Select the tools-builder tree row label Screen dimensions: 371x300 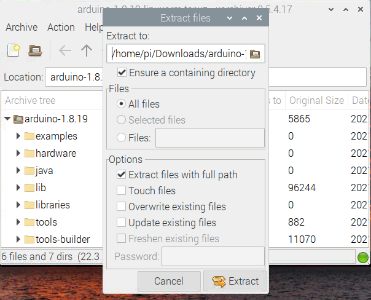click(63, 239)
